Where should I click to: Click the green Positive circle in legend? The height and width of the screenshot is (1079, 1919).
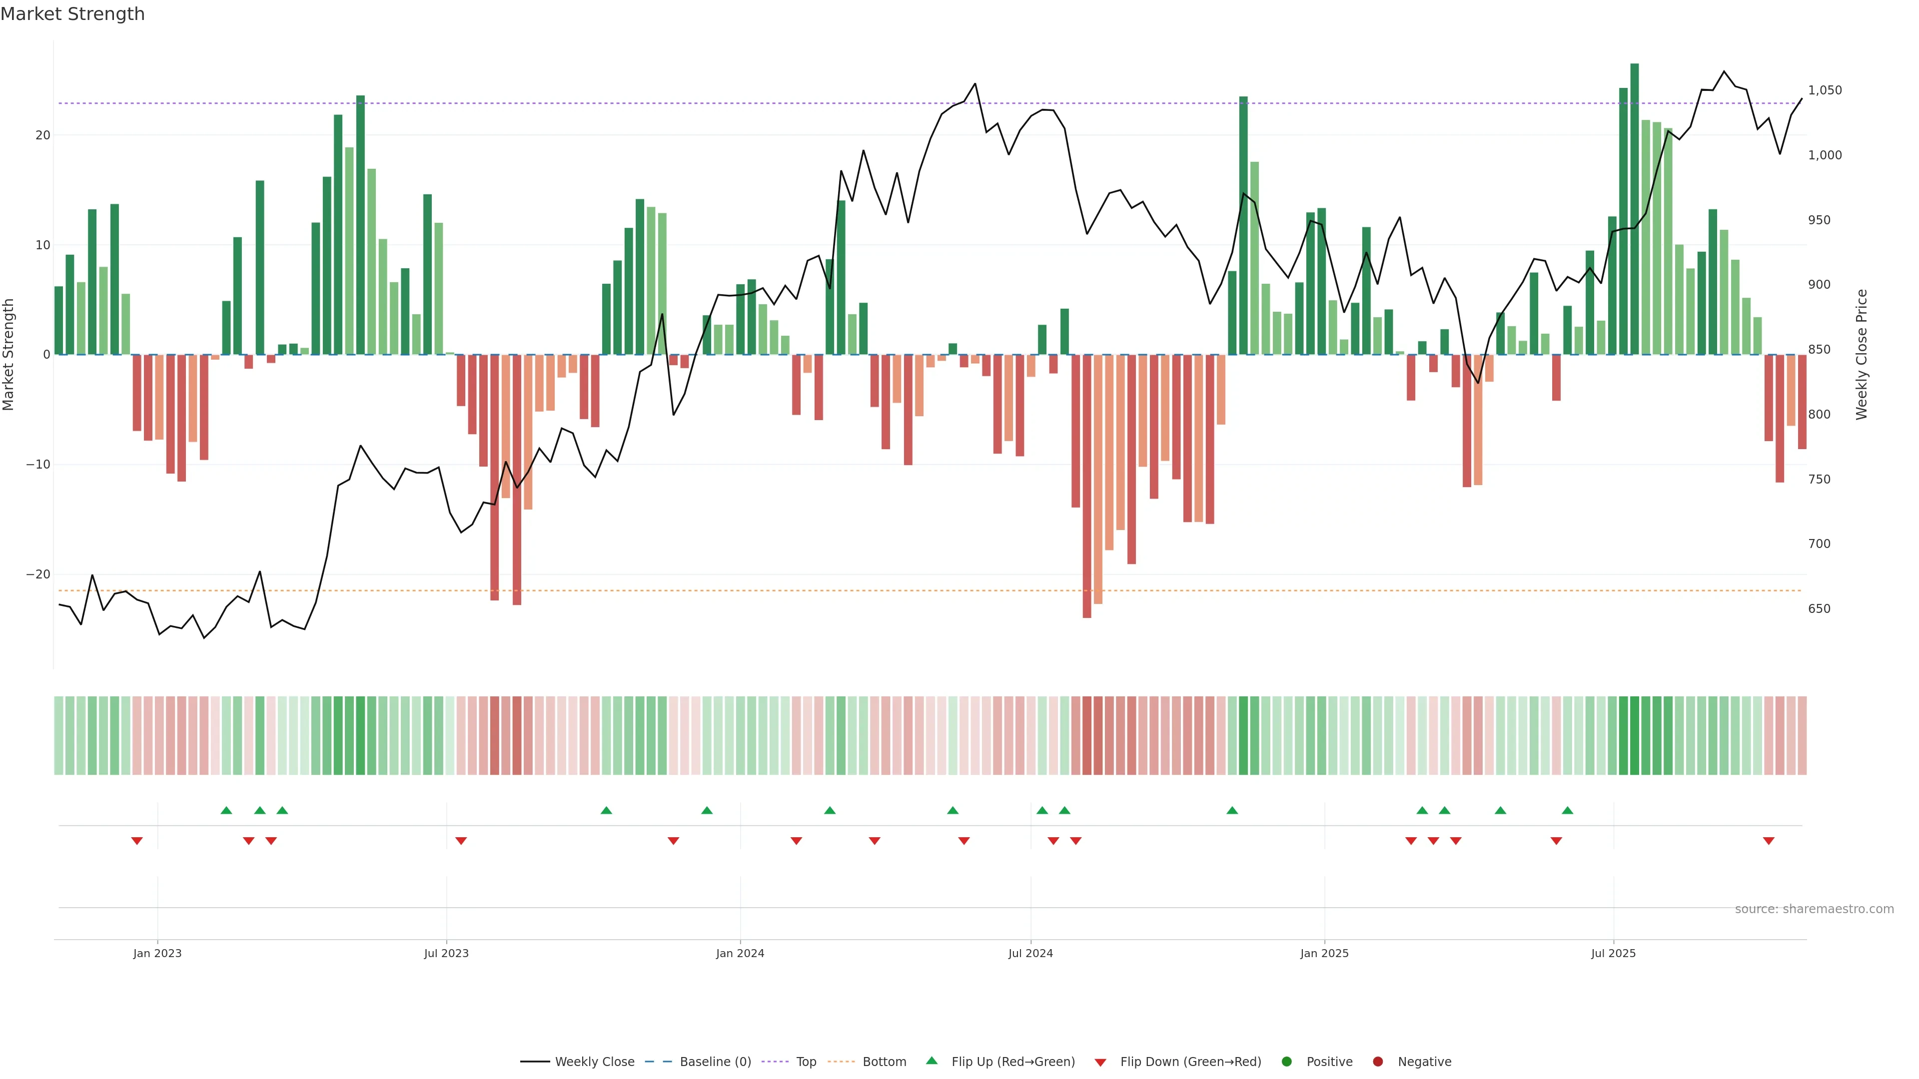(1286, 1061)
